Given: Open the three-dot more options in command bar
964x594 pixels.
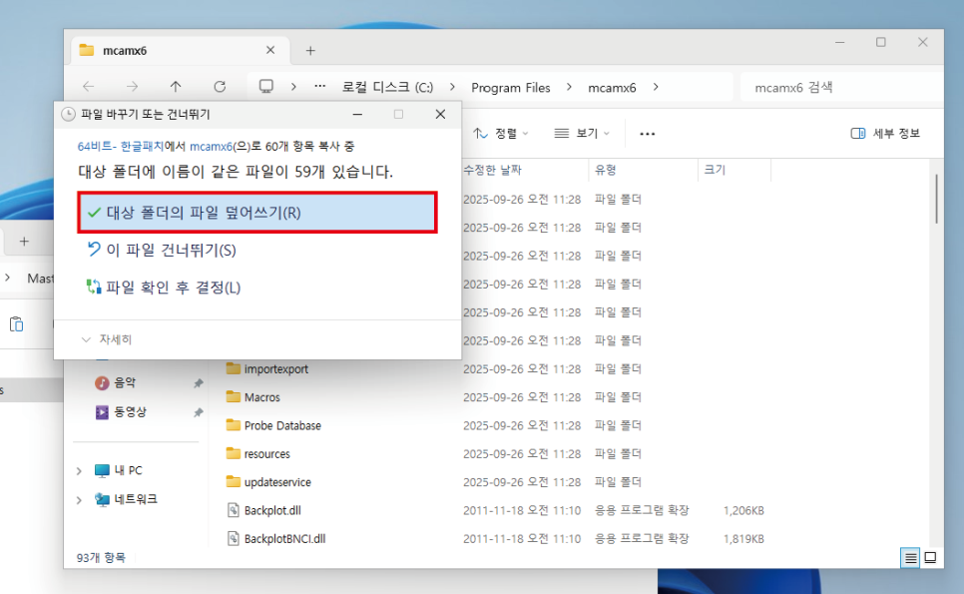Looking at the screenshot, I should pyautogui.click(x=647, y=134).
